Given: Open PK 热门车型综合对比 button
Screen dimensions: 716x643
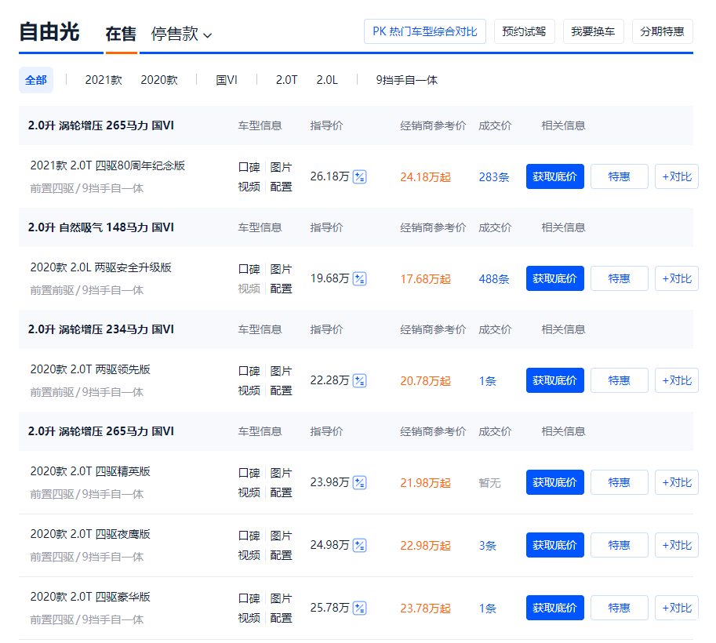Looking at the screenshot, I should (425, 31).
